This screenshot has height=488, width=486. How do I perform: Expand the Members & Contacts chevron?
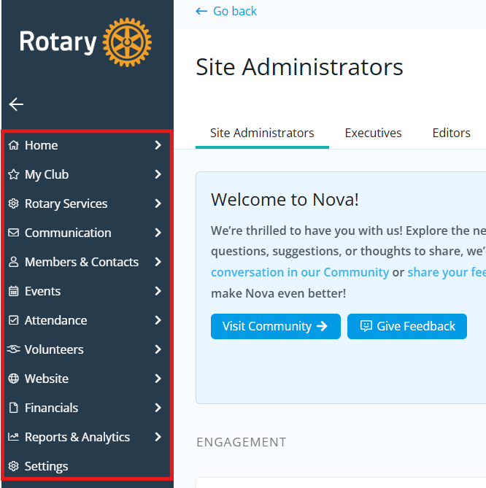pos(158,262)
